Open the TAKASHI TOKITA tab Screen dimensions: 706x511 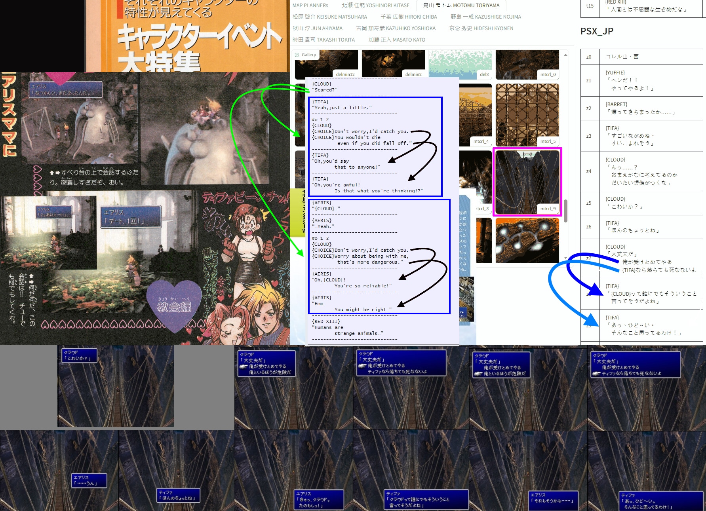click(x=324, y=40)
